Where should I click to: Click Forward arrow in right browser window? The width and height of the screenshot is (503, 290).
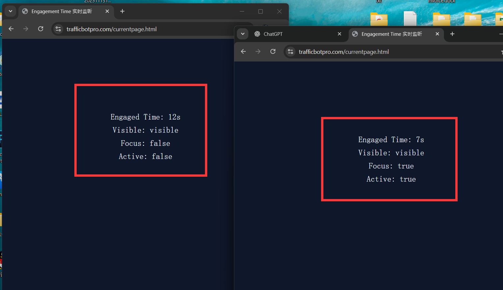point(258,52)
